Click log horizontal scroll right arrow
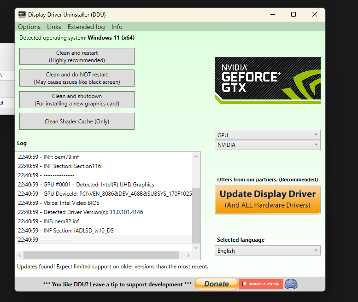Image resolution: width=358 pixels, height=302 pixels. point(188,255)
